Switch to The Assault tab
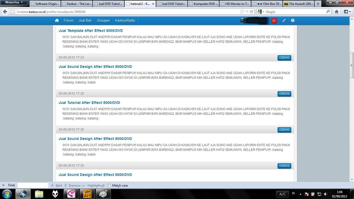 tap(299, 4)
